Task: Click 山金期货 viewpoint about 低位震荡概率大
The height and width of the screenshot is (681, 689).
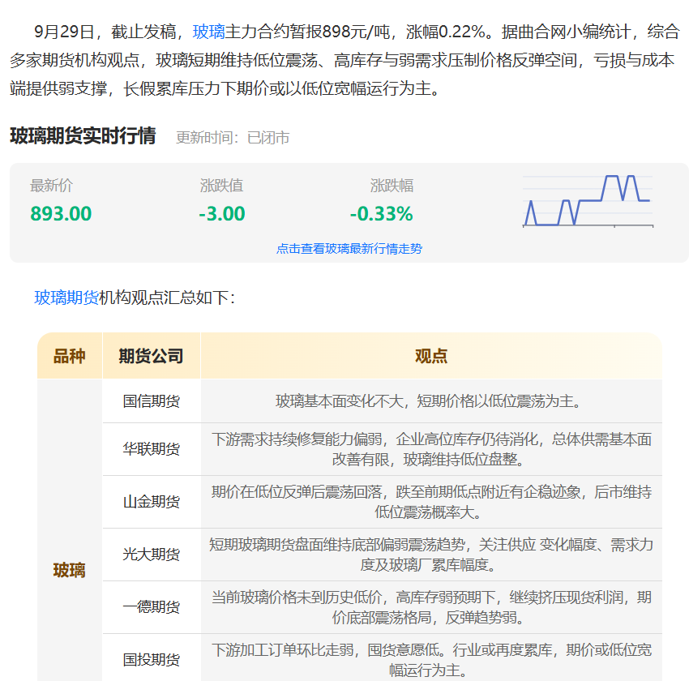Action: pyautogui.click(x=431, y=502)
